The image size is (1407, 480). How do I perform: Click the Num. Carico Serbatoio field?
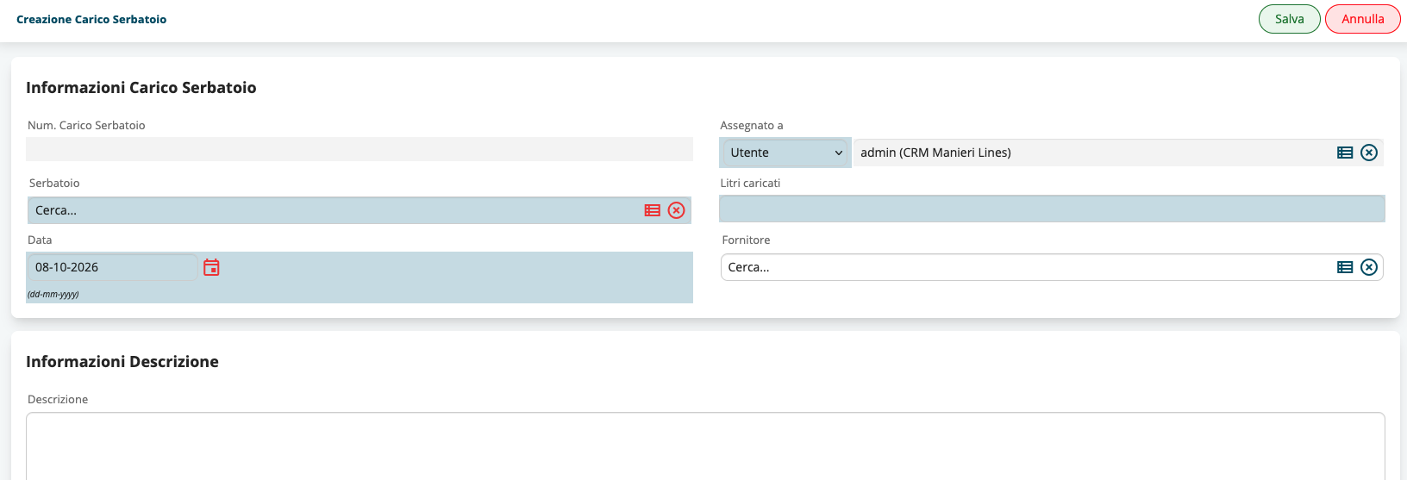click(x=360, y=149)
